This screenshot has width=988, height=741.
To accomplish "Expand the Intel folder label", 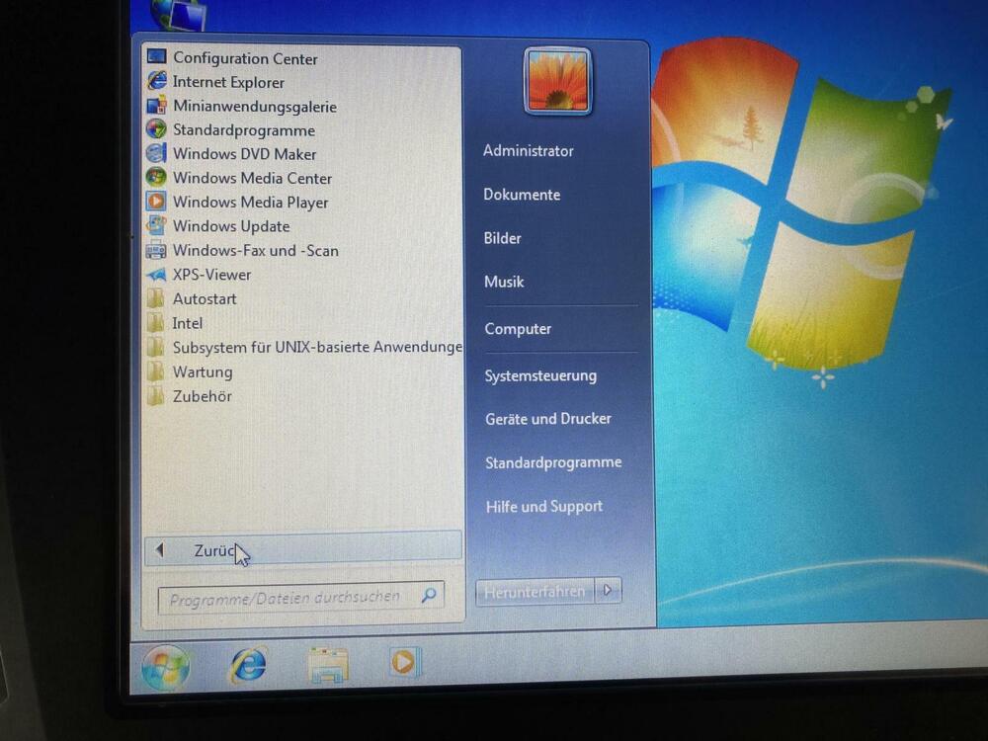I will click(x=187, y=323).
